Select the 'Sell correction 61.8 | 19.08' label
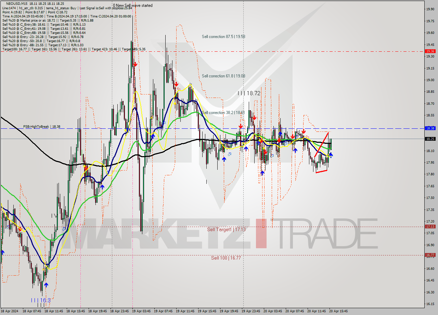Image resolution: width=438 pixels, height=315 pixels. click(x=223, y=76)
